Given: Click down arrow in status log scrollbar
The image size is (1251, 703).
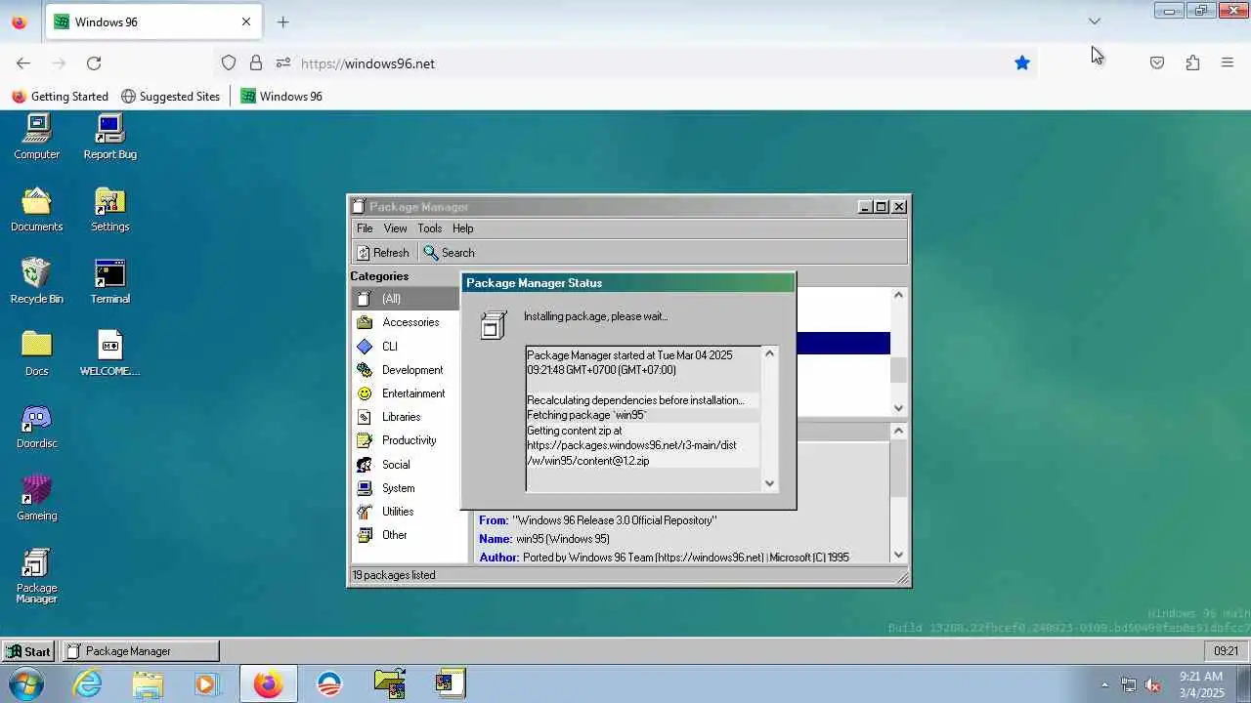Looking at the screenshot, I should pos(769,483).
